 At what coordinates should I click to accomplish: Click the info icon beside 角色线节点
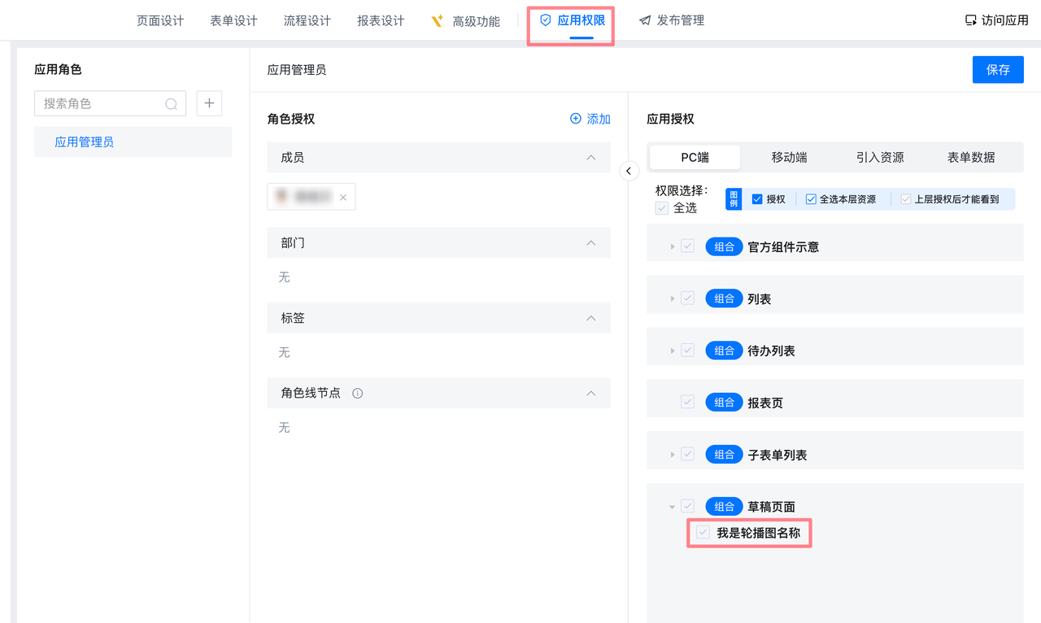pos(357,394)
